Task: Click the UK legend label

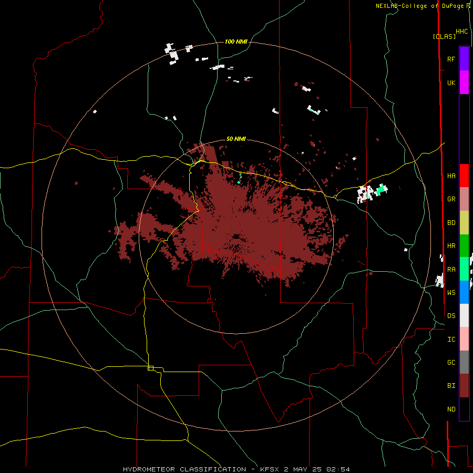Action: [451, 83]
